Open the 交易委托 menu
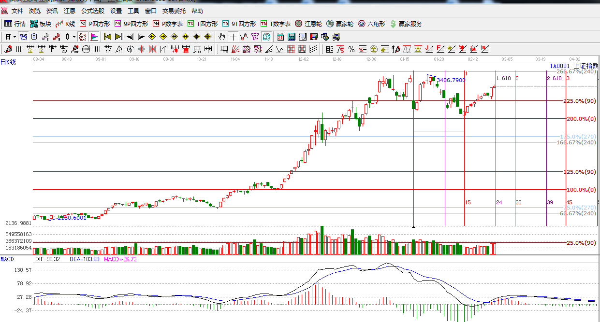 pyautogui.click(x=174, y=11)
